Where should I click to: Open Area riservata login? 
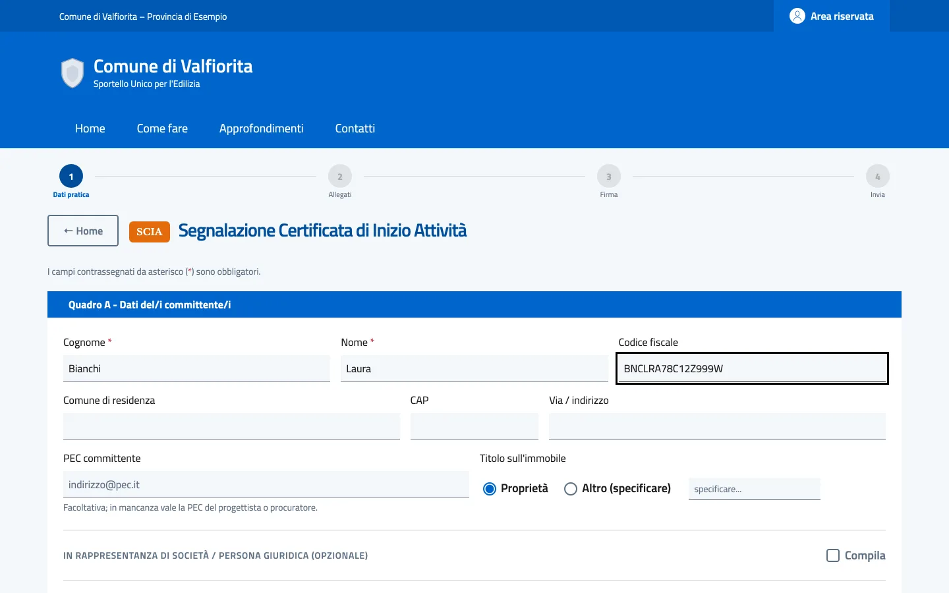pyautogui.click(x=832, y=16)
